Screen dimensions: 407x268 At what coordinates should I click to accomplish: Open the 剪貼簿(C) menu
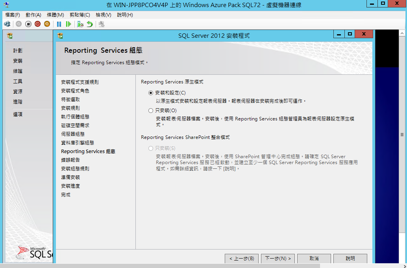80,15
